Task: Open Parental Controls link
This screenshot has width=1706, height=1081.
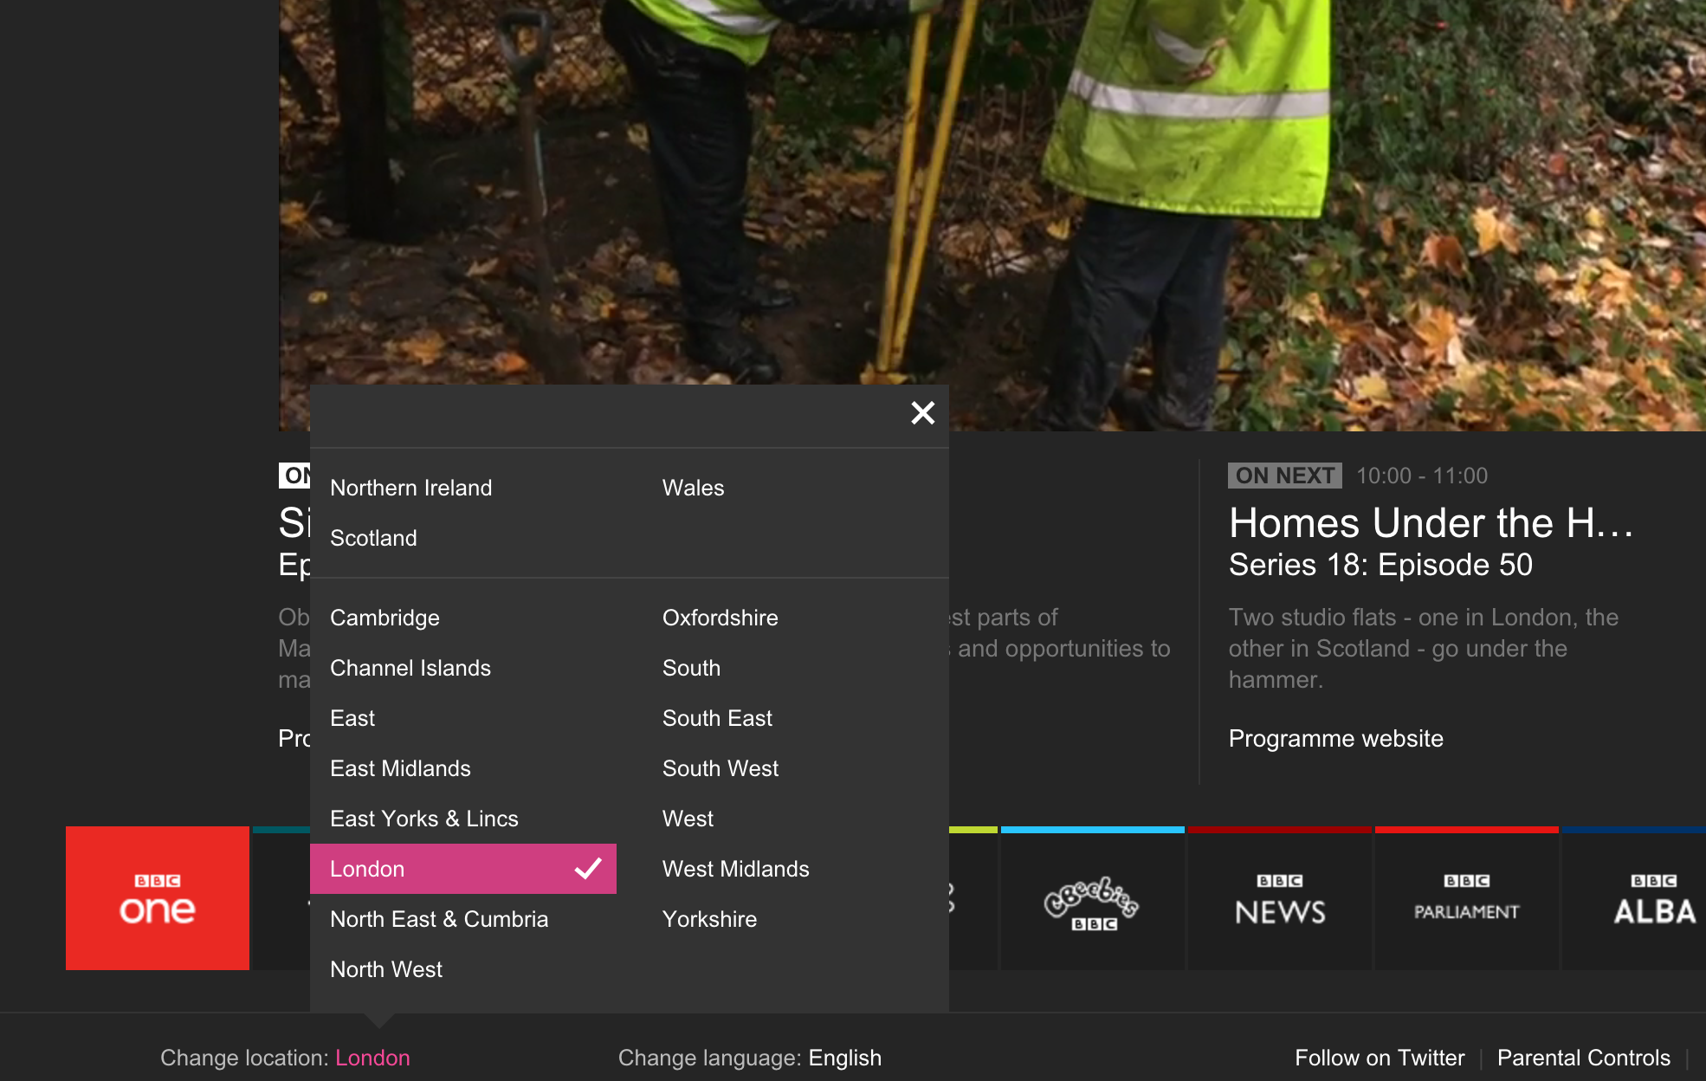Action: click(1583, 1058)
